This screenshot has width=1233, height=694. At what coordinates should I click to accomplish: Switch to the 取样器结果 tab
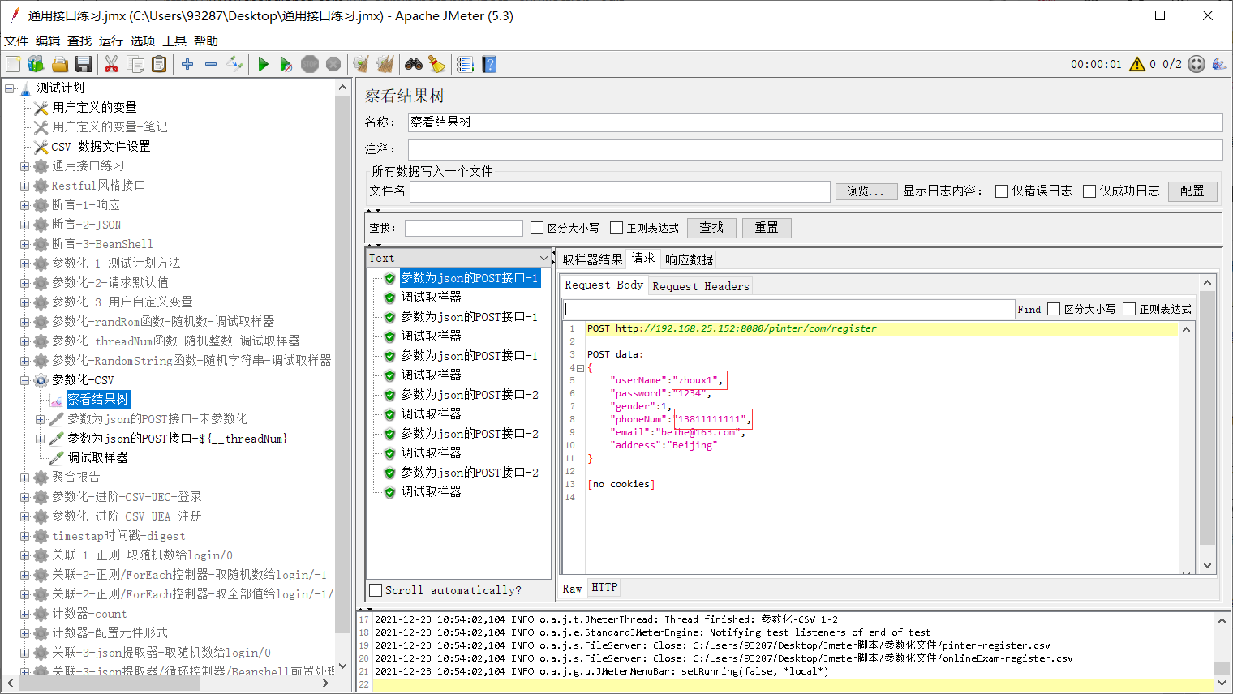[x=592, y=259]
